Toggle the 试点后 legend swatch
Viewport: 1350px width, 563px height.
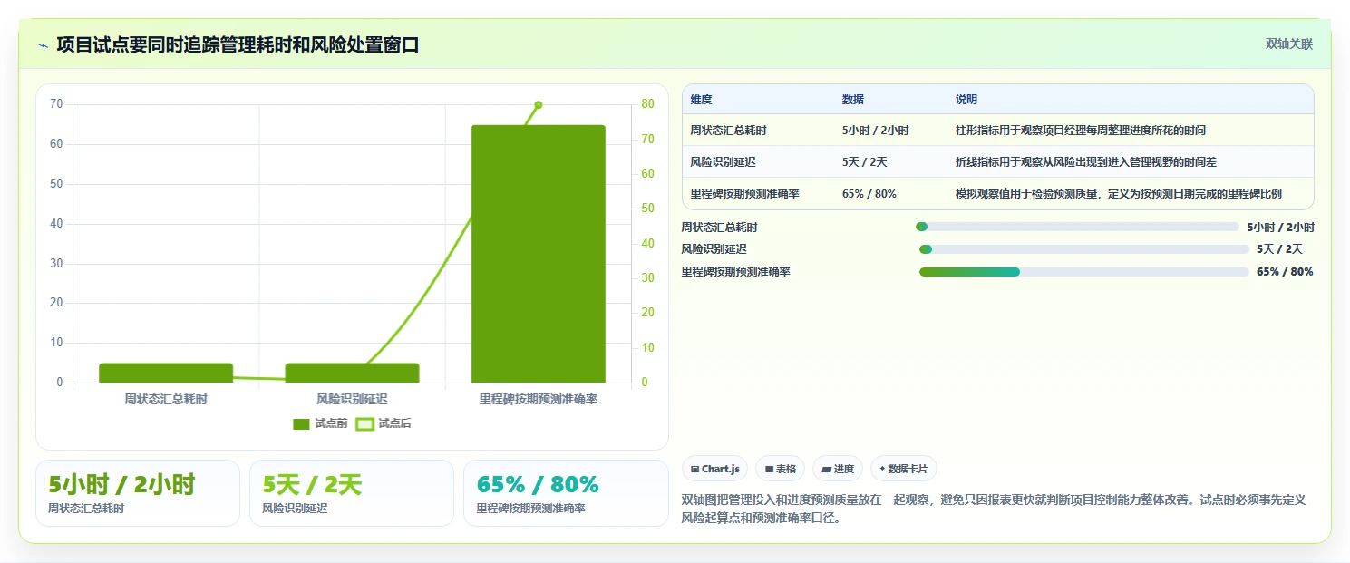(x=364, y=423)
